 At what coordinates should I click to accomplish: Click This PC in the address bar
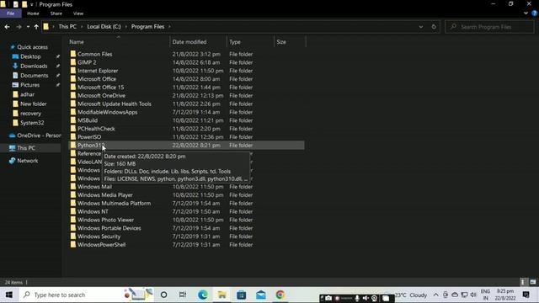point(67,27)
